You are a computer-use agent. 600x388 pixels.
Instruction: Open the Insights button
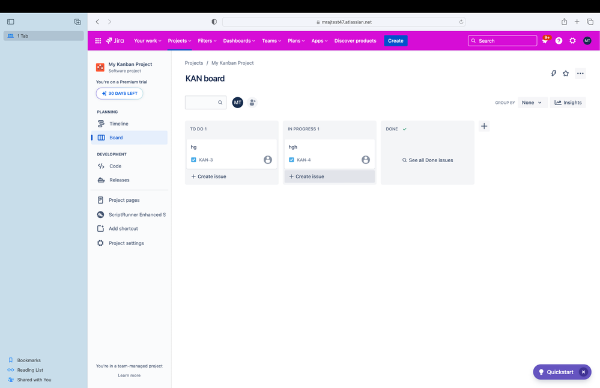[568, 103]
